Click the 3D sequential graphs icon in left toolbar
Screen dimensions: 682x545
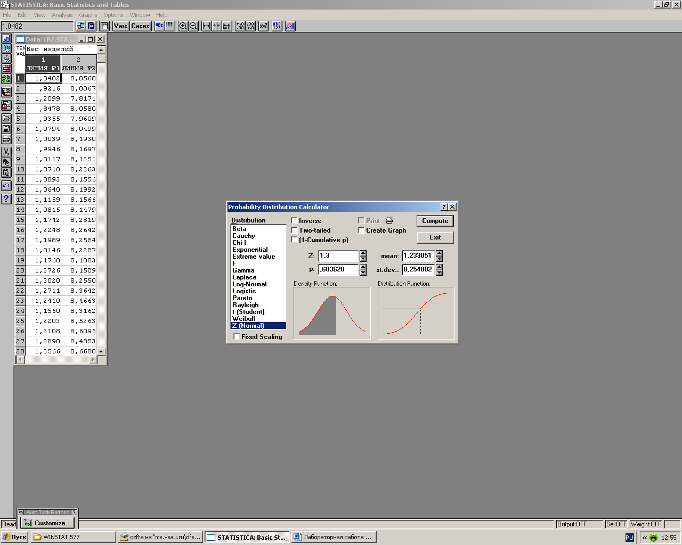(6, 48)
